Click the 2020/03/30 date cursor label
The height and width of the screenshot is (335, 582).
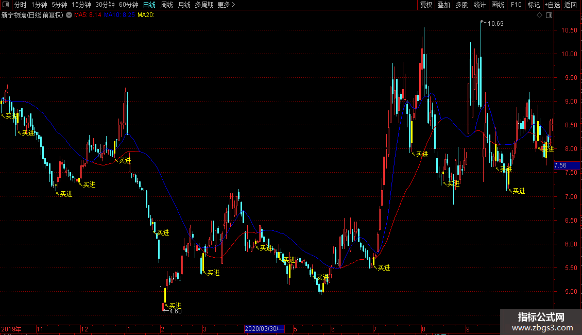264,329
